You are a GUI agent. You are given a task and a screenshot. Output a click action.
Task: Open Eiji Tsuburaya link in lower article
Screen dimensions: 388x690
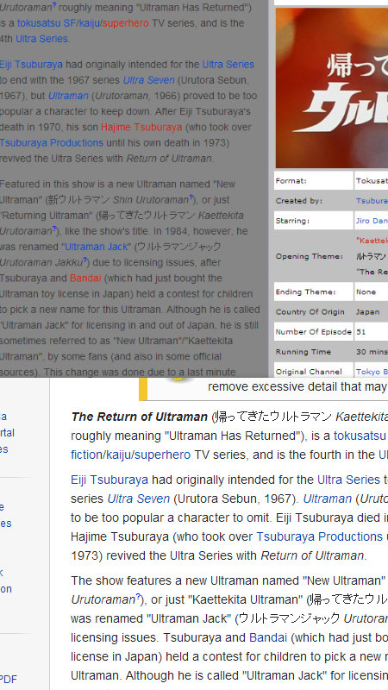[x=110, y=480]
